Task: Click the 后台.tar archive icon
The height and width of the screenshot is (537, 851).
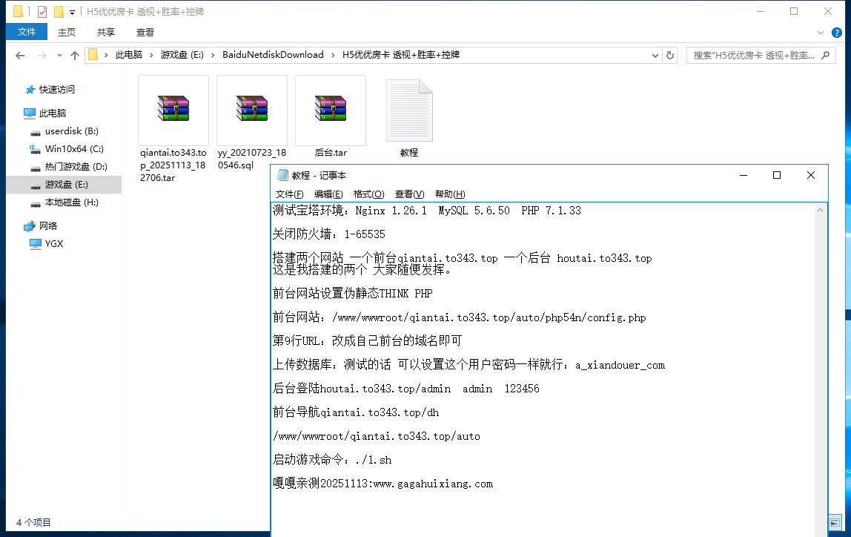Action: pyautogui.click(x=330, y=110)
